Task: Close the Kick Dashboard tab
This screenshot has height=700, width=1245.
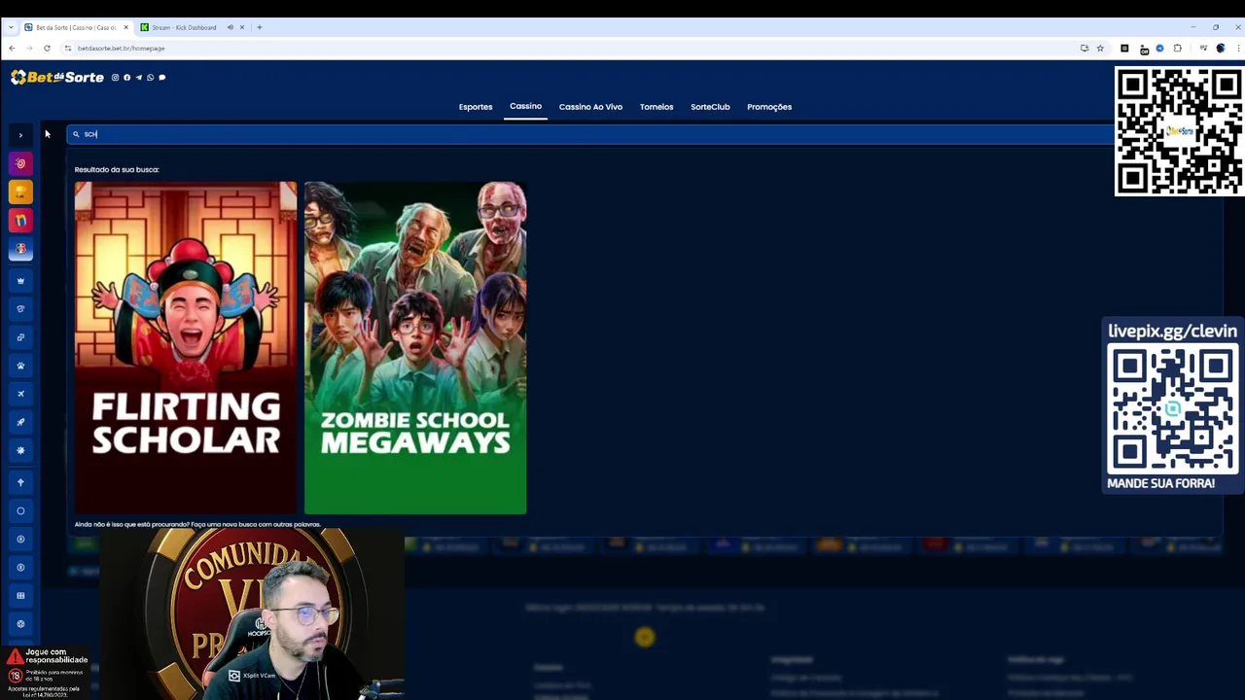Action: point(242,27)
